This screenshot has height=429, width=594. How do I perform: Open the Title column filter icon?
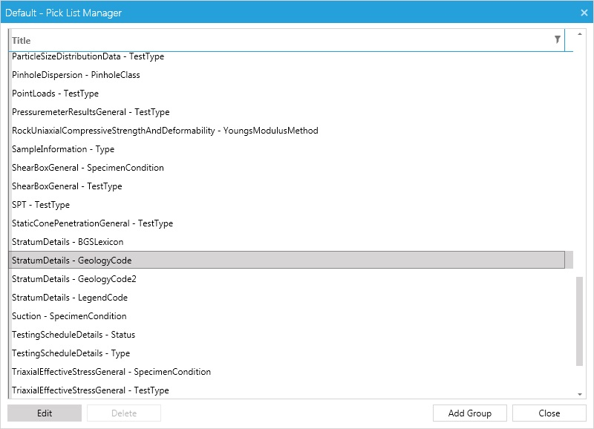(558, 39)
